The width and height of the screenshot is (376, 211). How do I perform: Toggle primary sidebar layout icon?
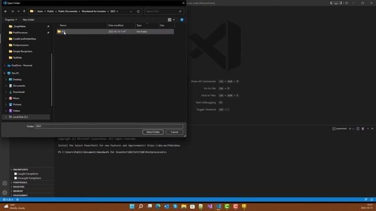(x=331, y=3)
